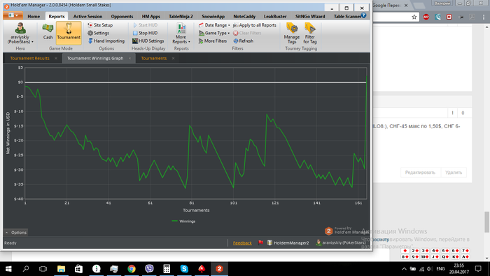Open Skype from the taskbar
The height and width of the screenshot is (276, 490).
(184, 268)
